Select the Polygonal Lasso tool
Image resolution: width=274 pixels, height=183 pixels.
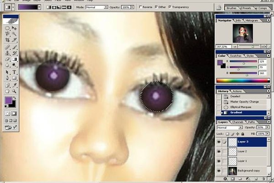[x=7, y=34]
